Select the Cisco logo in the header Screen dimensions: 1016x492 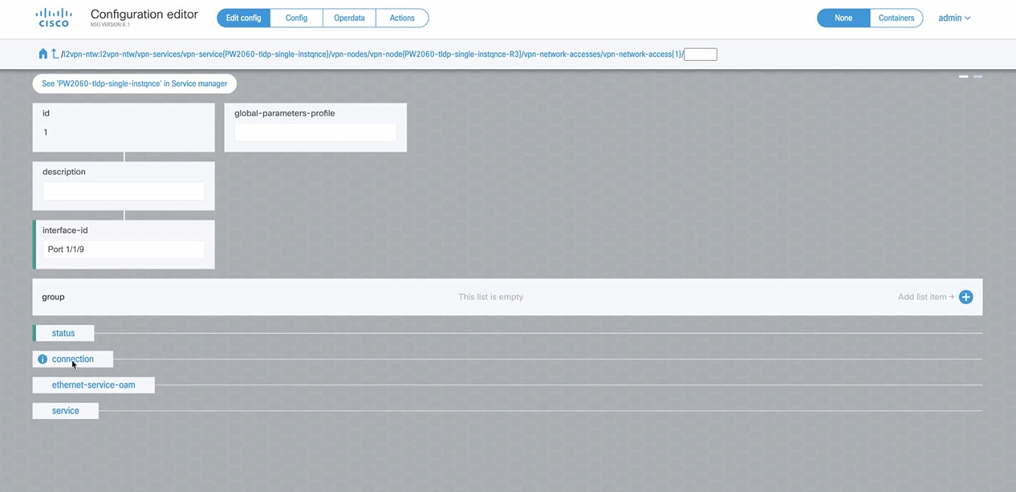53,18
